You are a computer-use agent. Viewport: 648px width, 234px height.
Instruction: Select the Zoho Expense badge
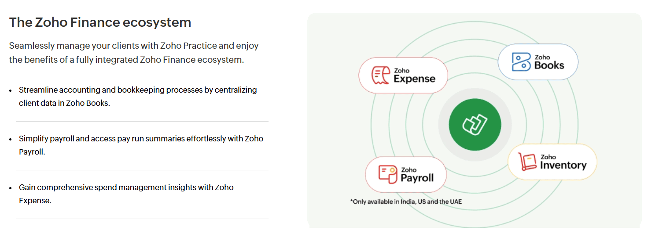[x=403, y=75]
